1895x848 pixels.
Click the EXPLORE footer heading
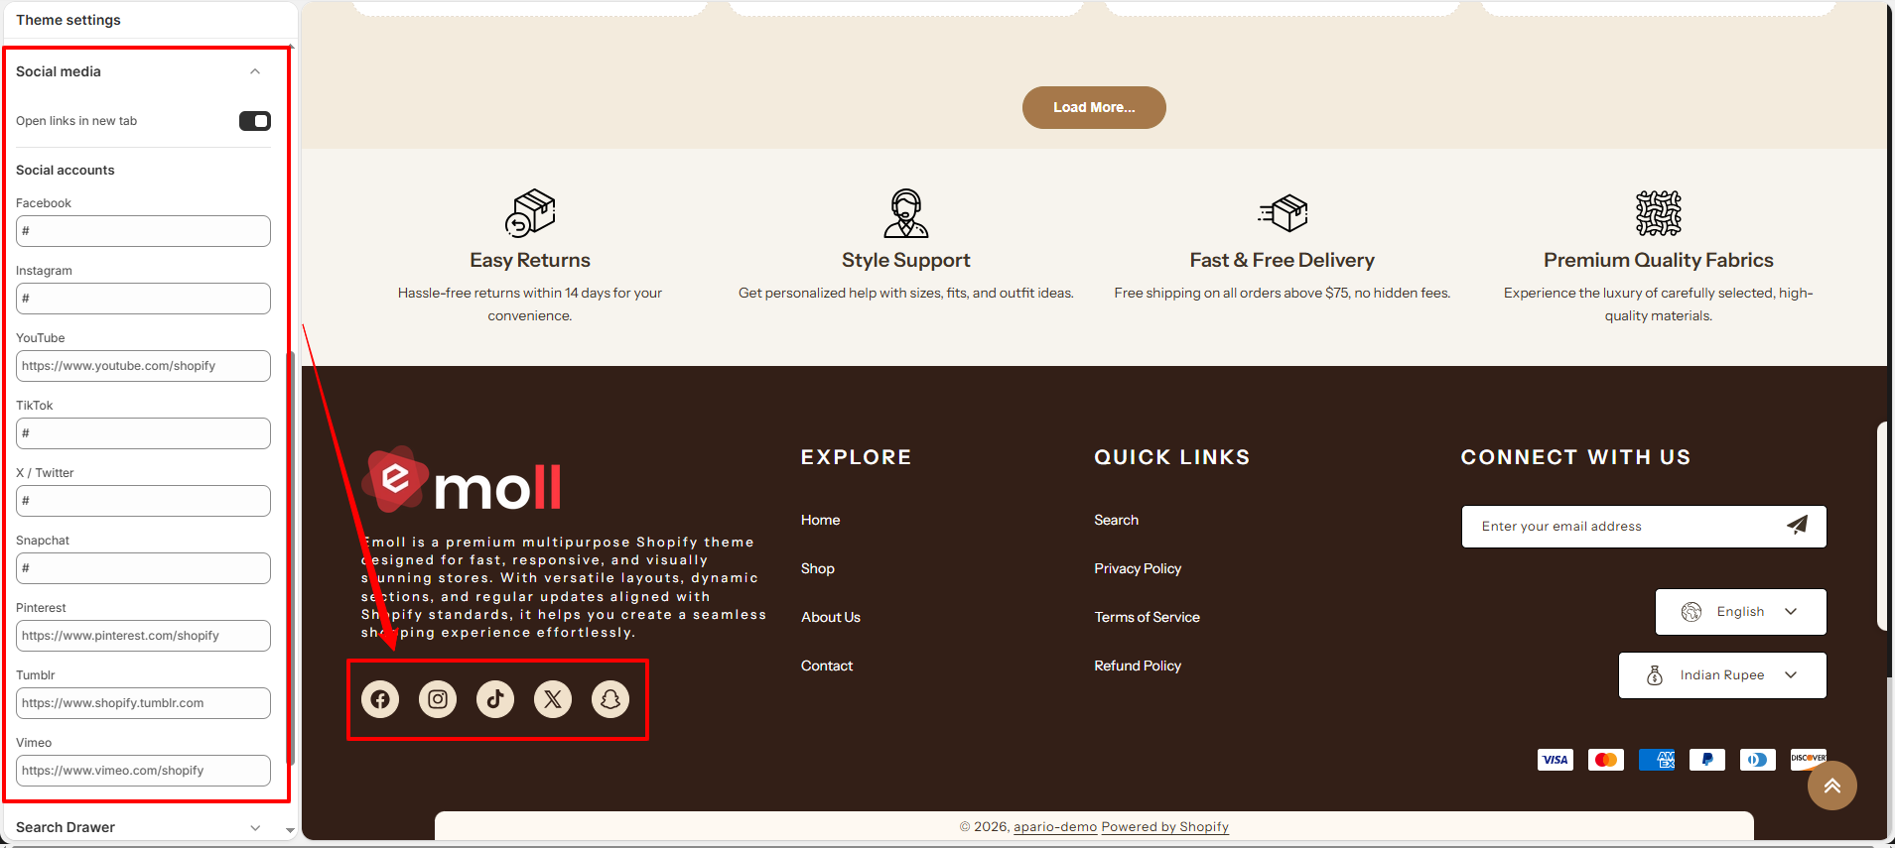pyautogui.click(x=857, y=457)
